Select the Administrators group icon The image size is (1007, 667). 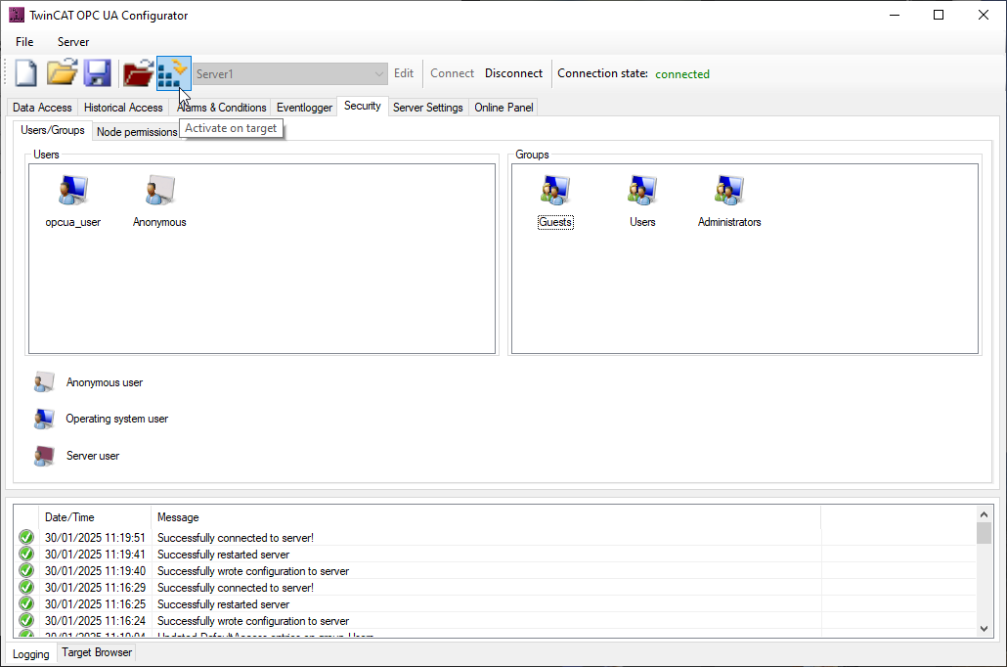click(x=729, y=192)
